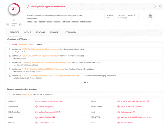Click the IDS rules severity filter icon
The width and height of the screenshot is (164, 125).
pos(9,45)
